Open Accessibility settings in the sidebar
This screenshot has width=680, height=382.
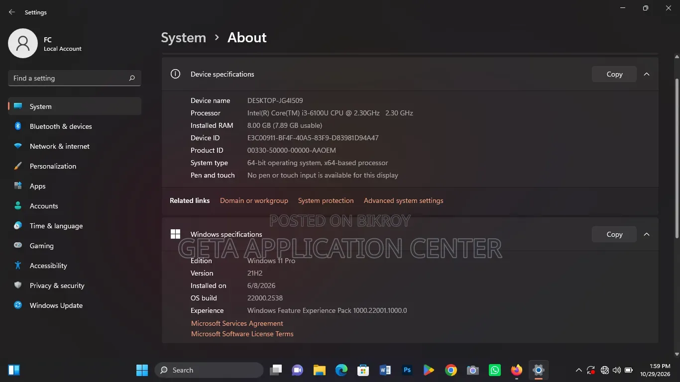tap(75, 266)
